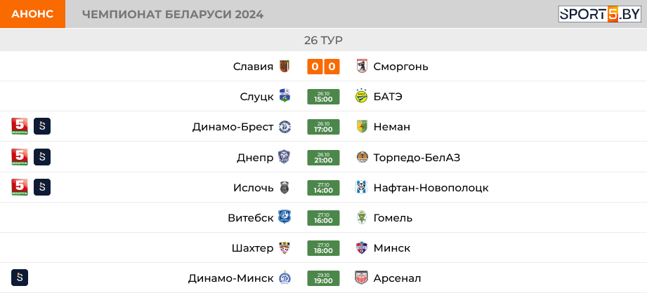
Task: Open the Славия–Сморгонь 0:0 score
Action: [323, 67]
